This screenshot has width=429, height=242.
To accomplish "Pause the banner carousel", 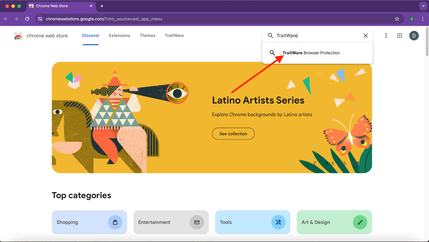I will tap(357, 163).
